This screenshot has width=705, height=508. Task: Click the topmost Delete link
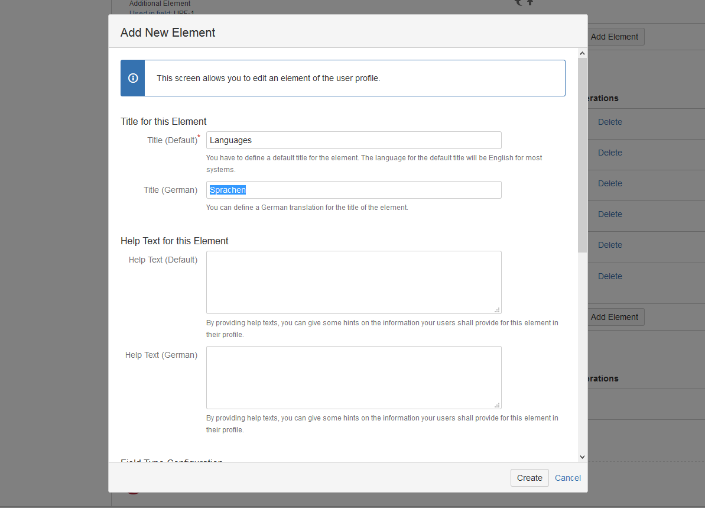click(x=609, y=122)
